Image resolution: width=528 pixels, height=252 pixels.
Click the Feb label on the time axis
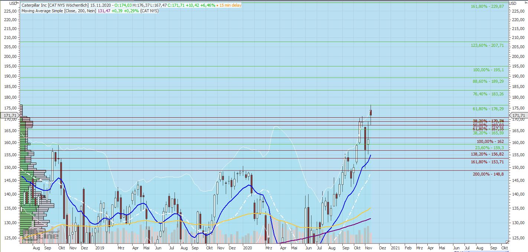[408, 248]
